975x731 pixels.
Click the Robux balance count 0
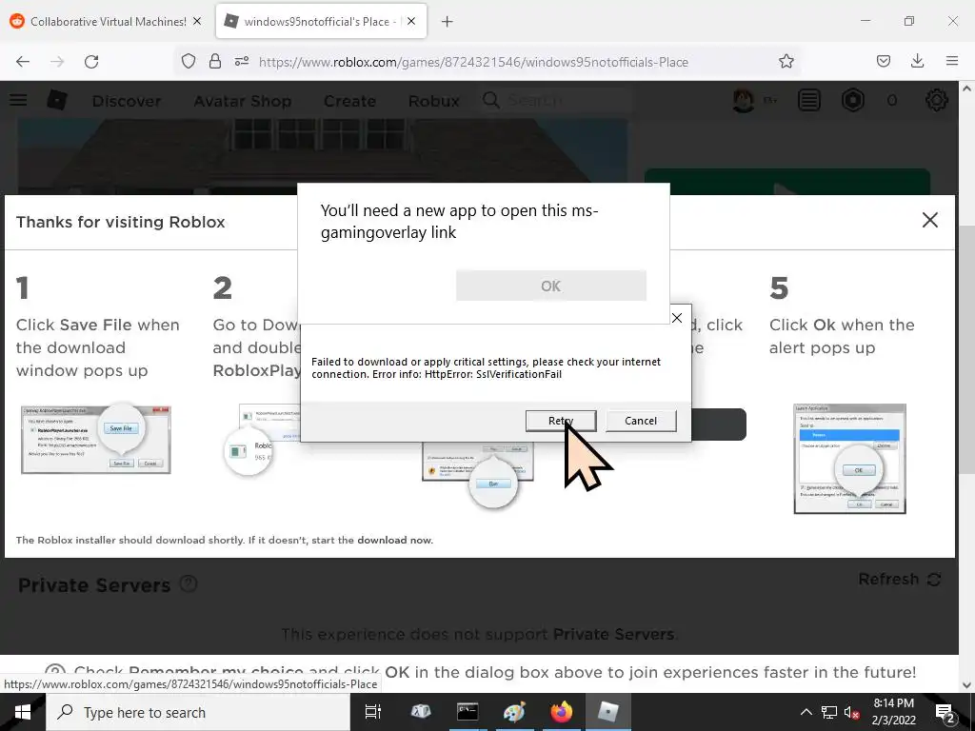[x=891, y=100]
